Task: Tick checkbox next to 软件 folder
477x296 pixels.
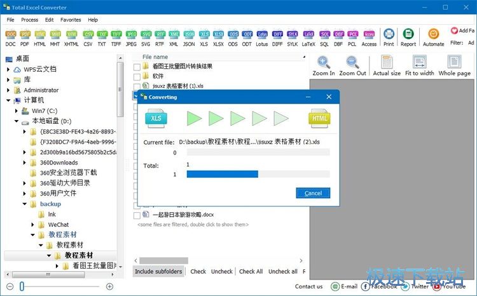Action: [x=137, y=76]
